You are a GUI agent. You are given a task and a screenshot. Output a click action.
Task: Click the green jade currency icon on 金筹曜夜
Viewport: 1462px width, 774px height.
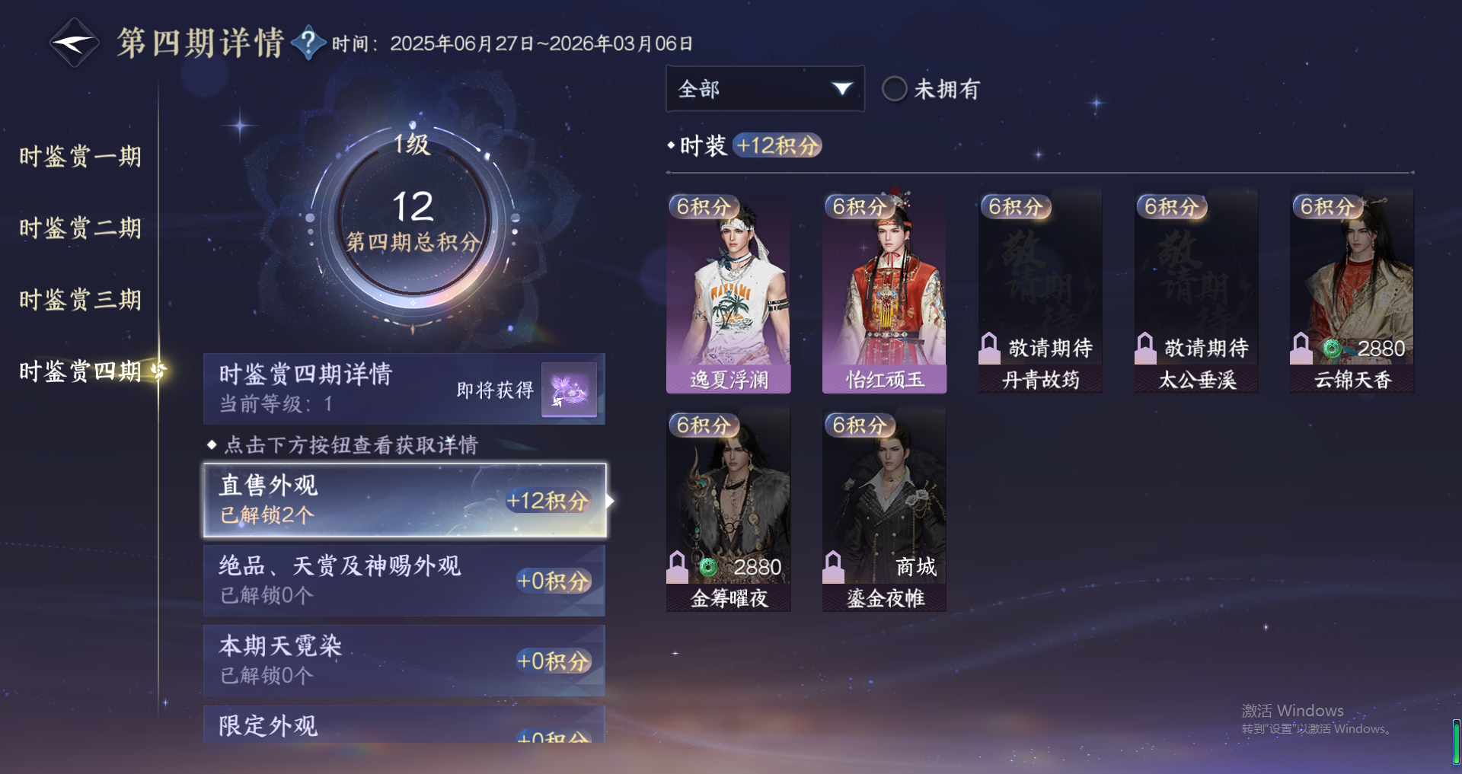click(708, 567)
